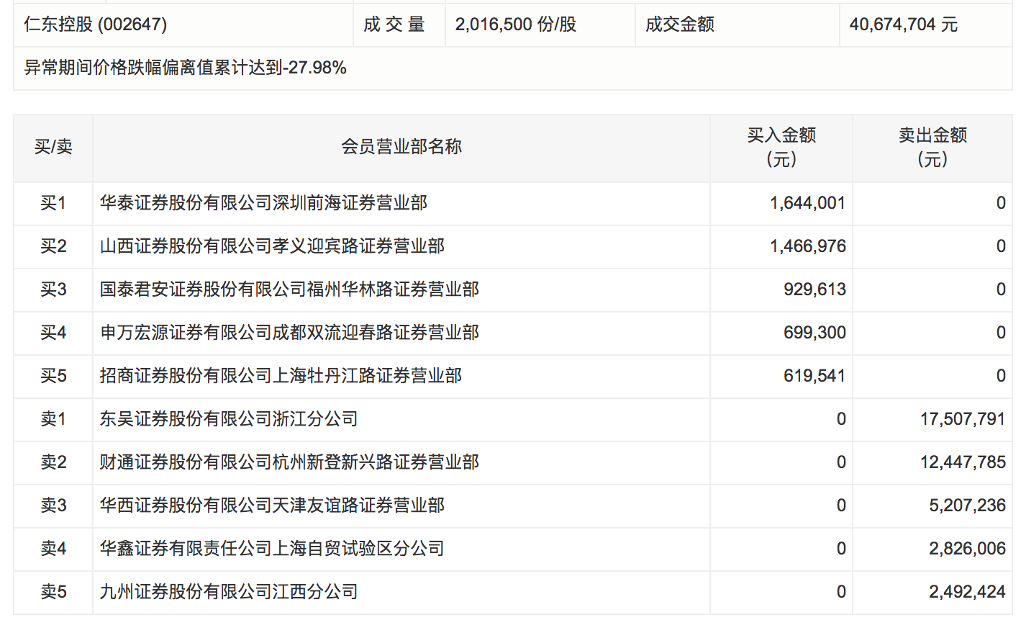Select the 买5 row label

(53, 376)
